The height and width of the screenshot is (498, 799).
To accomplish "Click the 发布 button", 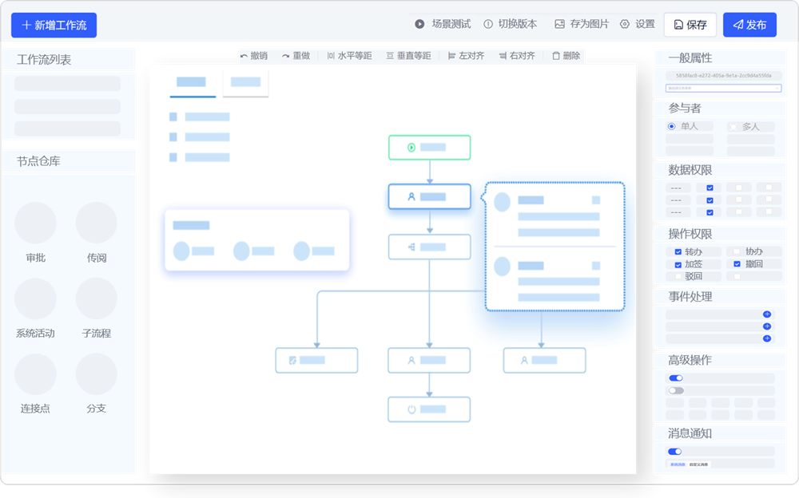I will click(749, 25).
